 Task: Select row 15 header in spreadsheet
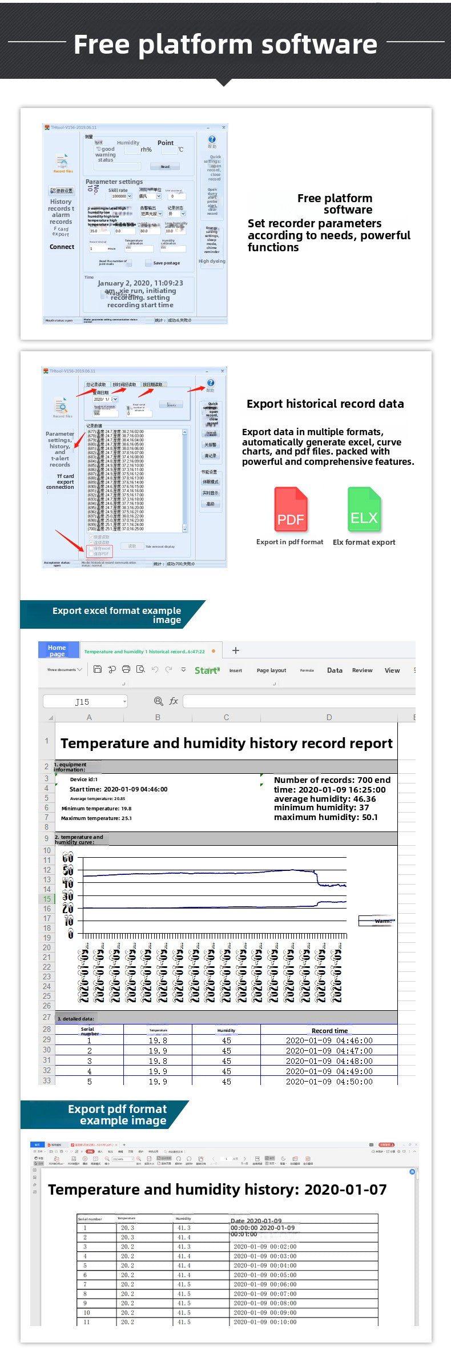click(x=47, y=898)
